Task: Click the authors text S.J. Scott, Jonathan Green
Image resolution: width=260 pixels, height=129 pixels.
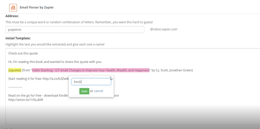Action: (x=174, y=70)
